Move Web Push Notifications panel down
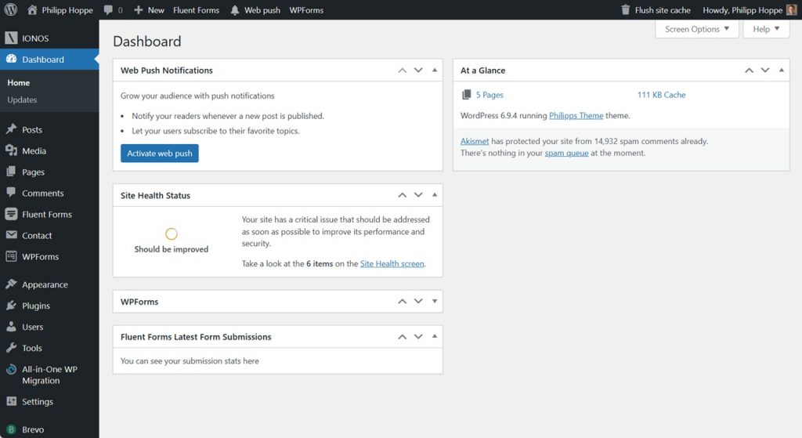802x438 pixels. (418, 70)
